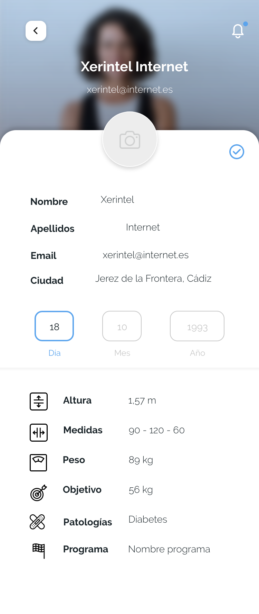
Task: Tap the 89 kg weight value
Action: (x=141, y=460)
